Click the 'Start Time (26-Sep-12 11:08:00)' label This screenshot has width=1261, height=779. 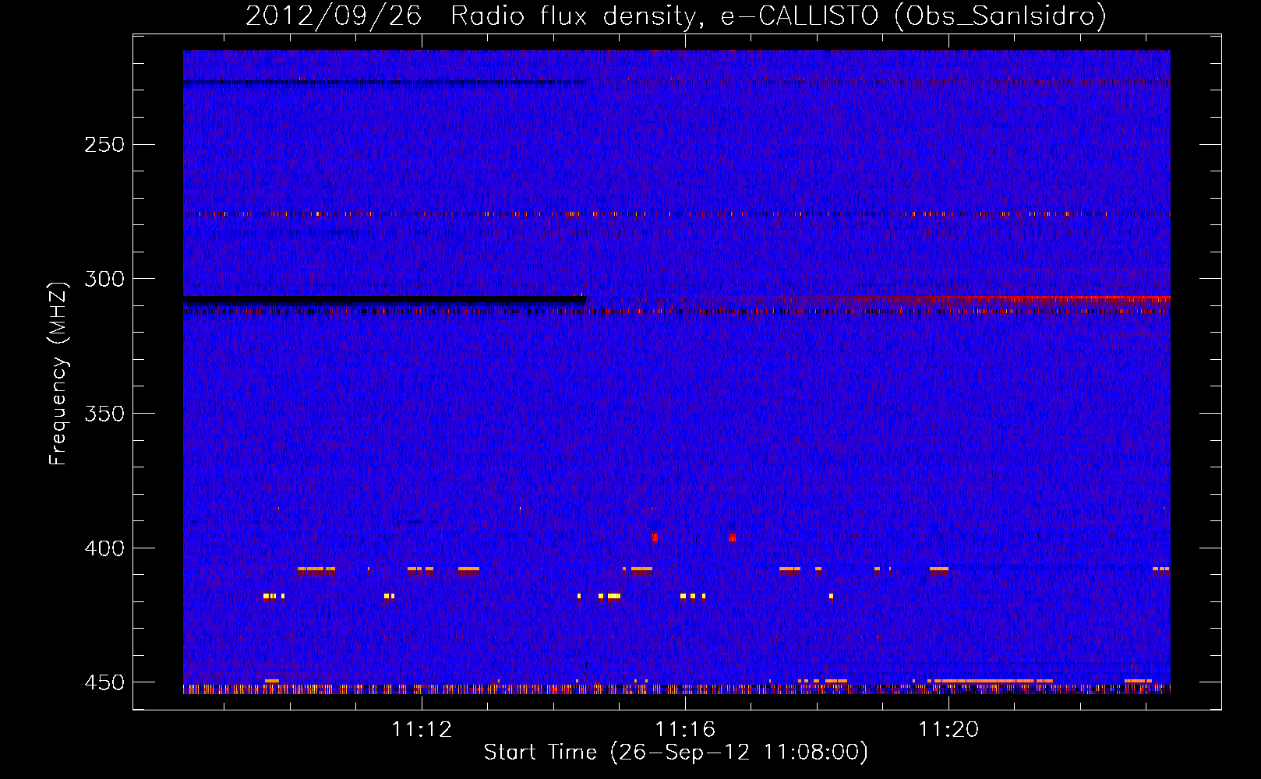[676, 753]
